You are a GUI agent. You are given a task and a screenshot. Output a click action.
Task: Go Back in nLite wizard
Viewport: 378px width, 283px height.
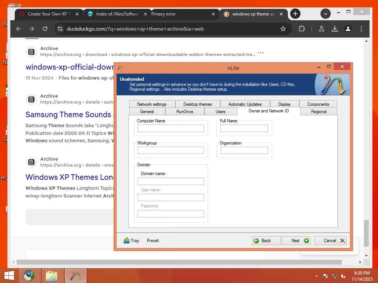click(x=267, y=241)
